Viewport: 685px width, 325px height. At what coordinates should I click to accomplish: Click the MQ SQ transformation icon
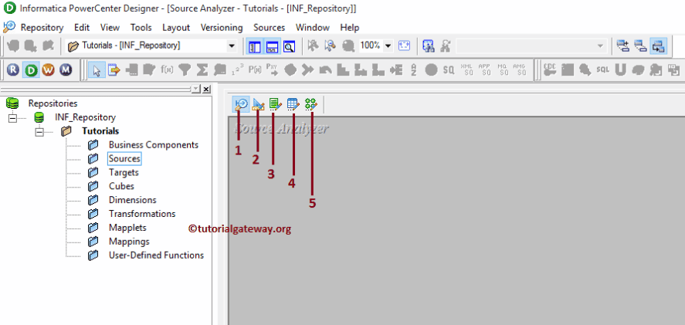[x=502, y=69]
